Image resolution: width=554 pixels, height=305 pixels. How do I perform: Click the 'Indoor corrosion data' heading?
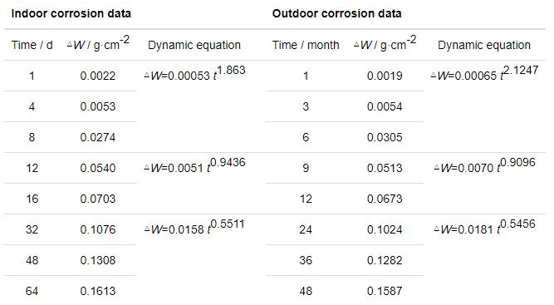[x=71, y=14]
